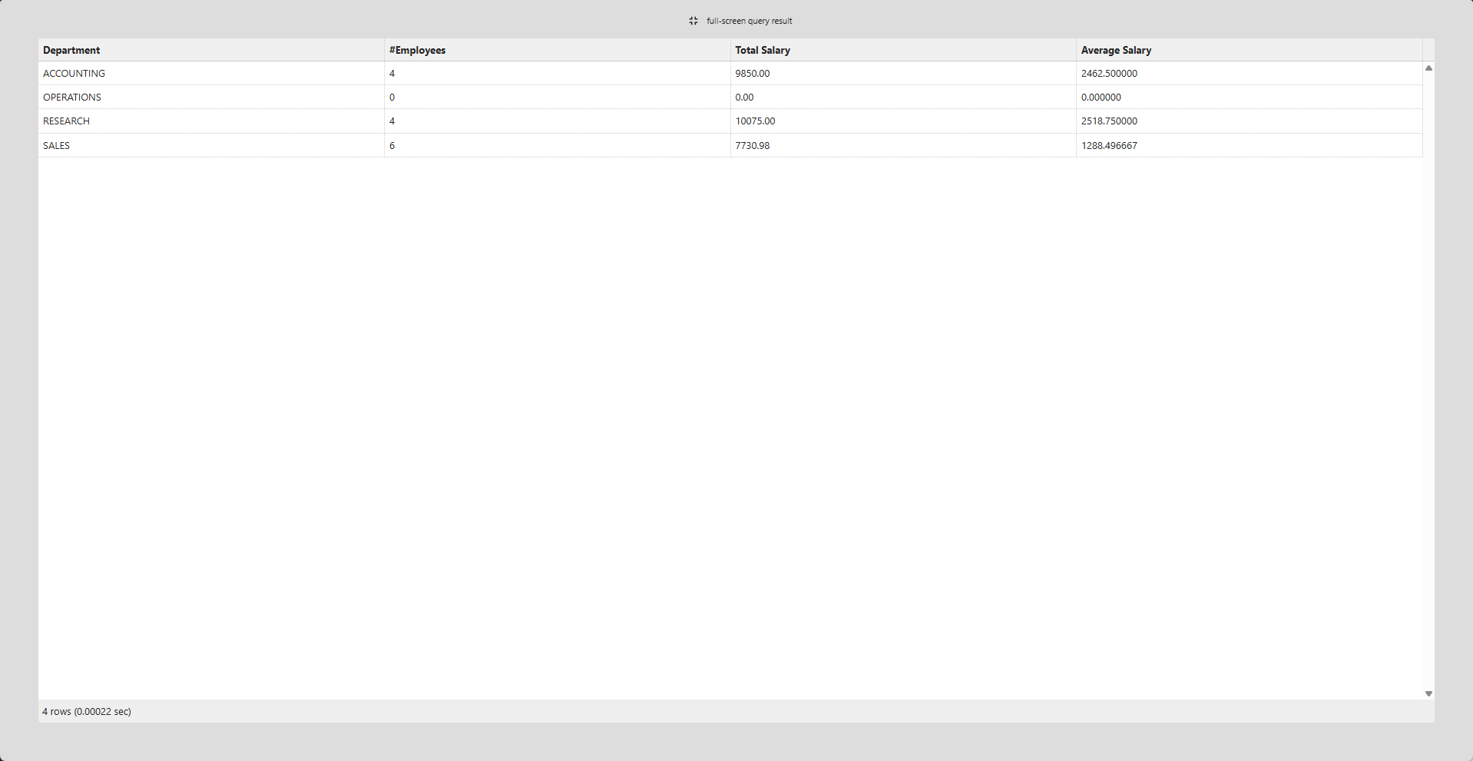Select the ACCOUNTING row

click(x=74, y=73)
